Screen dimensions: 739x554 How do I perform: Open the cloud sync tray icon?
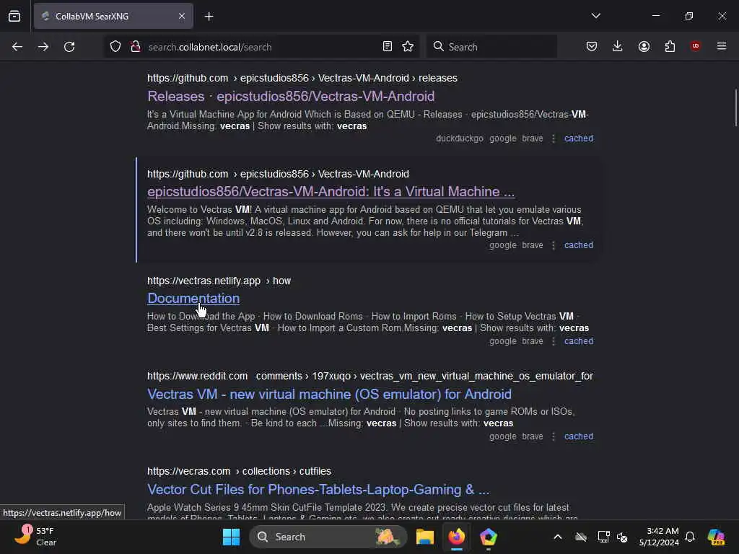point(581,537)
